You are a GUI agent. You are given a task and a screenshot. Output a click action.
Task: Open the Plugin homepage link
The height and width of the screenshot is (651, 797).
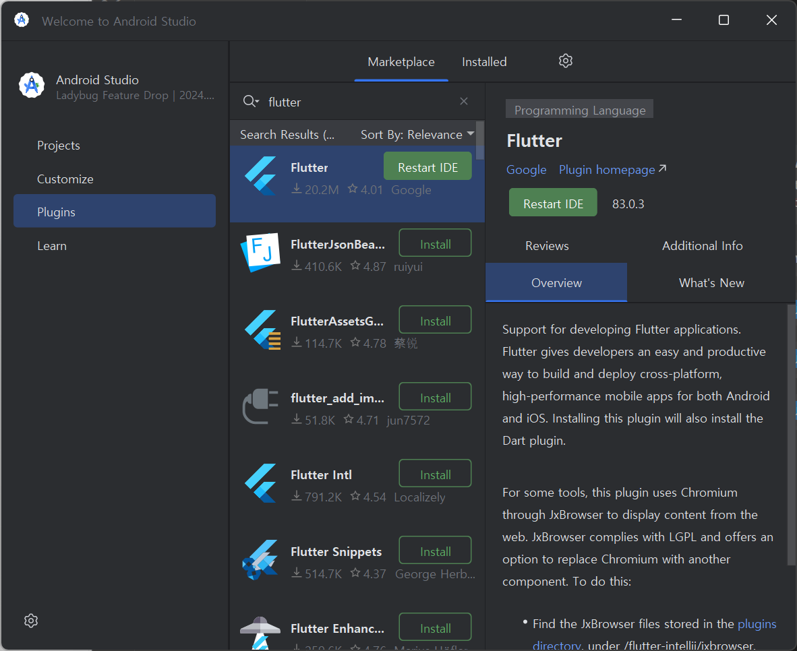pyautogui.click(x=612, y=170)
